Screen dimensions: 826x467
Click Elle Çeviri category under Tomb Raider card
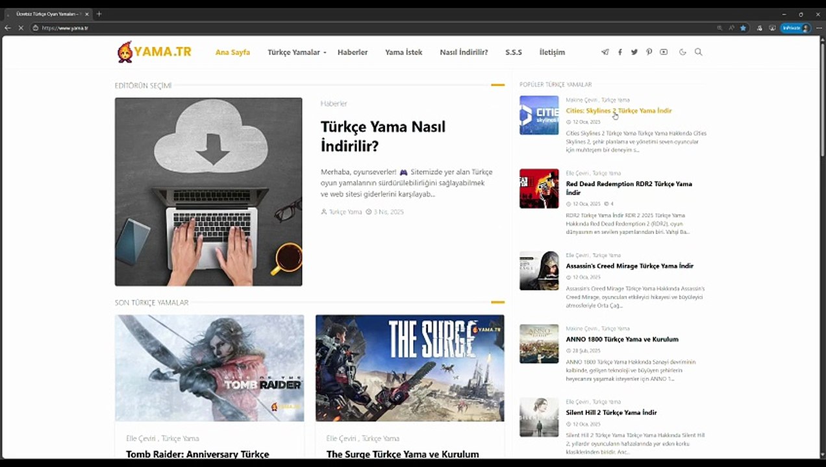(141, 438)
